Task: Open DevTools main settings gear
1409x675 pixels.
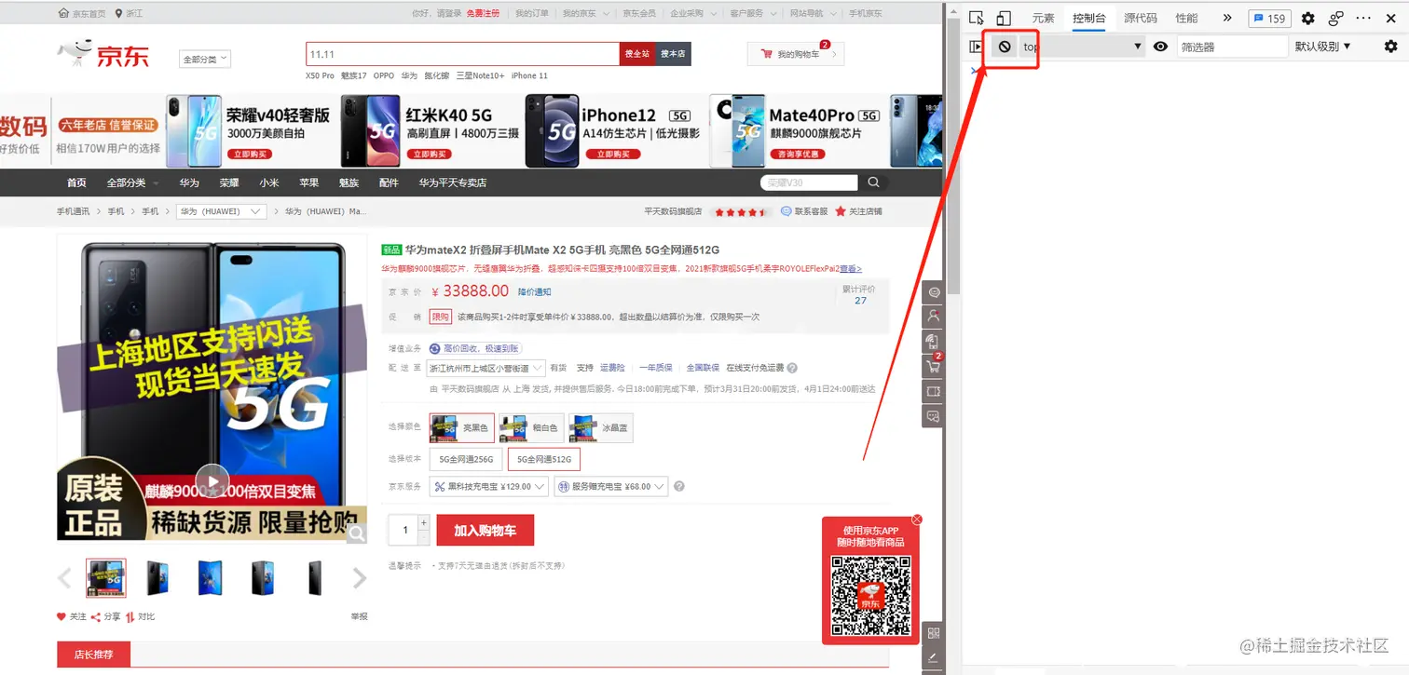Action: 1308,19
